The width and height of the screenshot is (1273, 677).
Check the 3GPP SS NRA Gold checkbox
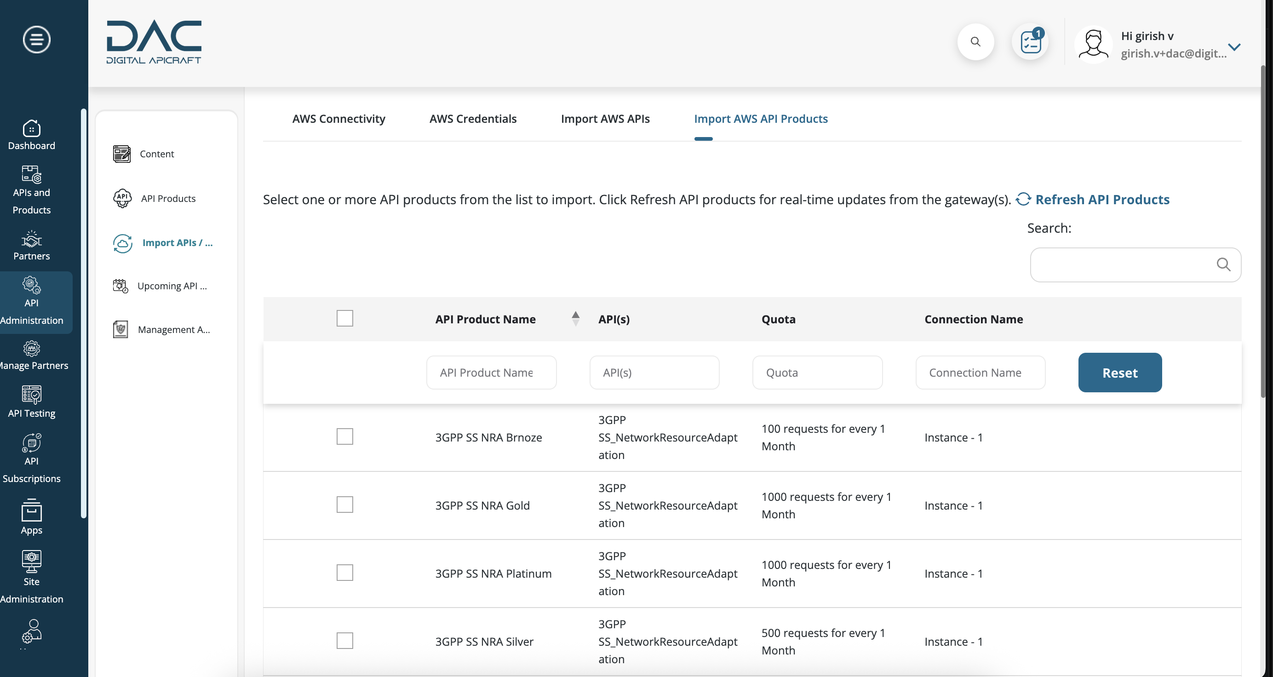[344, 505]
